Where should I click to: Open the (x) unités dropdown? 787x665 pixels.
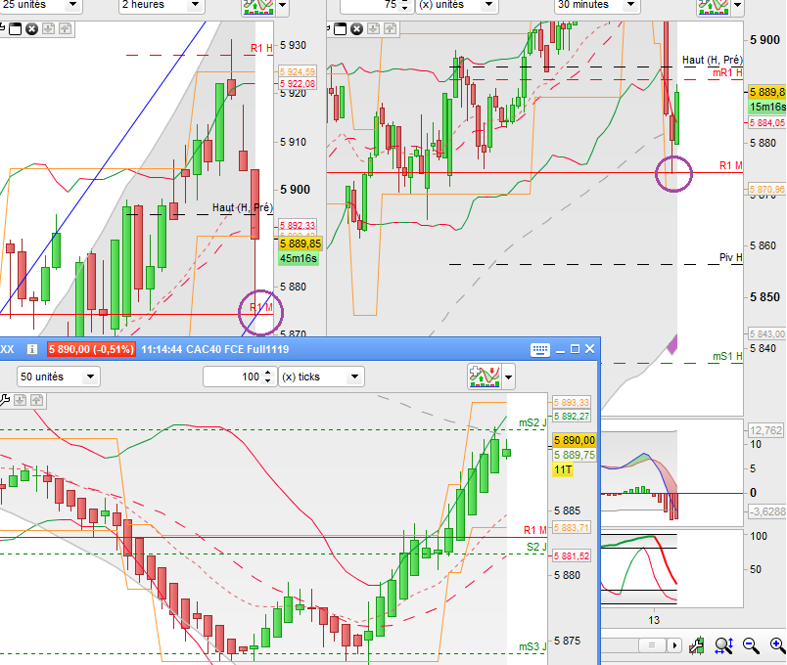457,5
